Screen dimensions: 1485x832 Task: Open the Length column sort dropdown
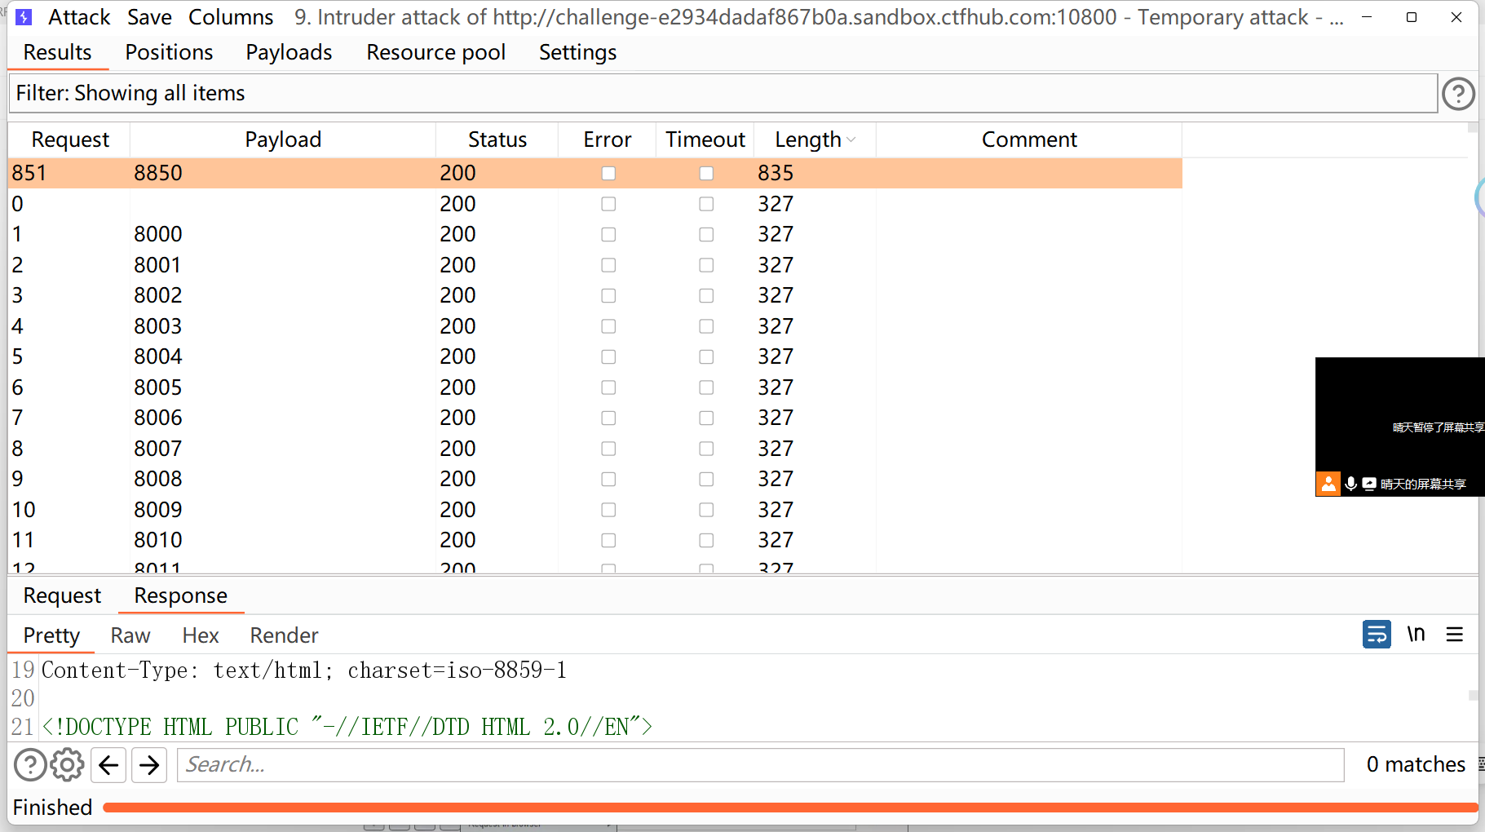851,139
